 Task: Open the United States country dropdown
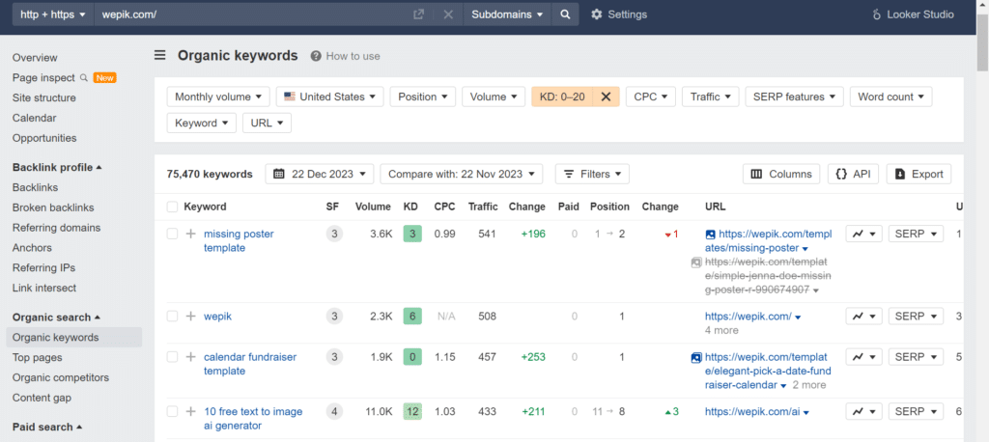pyautogui.click(x=330, y=97)
